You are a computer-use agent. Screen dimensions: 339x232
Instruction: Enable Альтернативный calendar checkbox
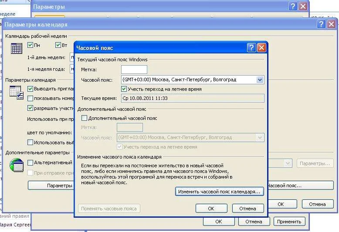click(30, 162)
